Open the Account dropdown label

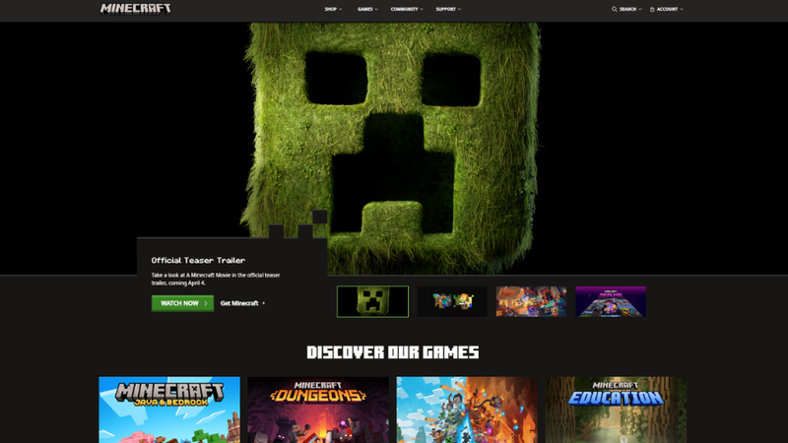pyautogui.click(x=670, y=9)
